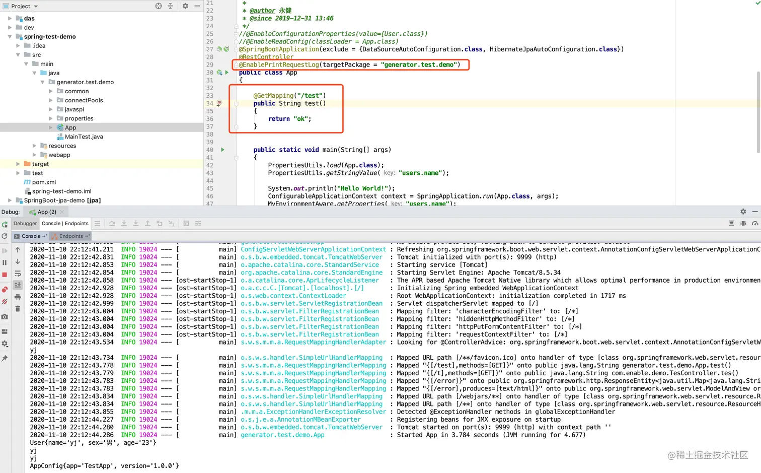Screen dimensions: 761x473
Task: Collapse all nodes in the Project panel
Action: [x=171, y=6]
